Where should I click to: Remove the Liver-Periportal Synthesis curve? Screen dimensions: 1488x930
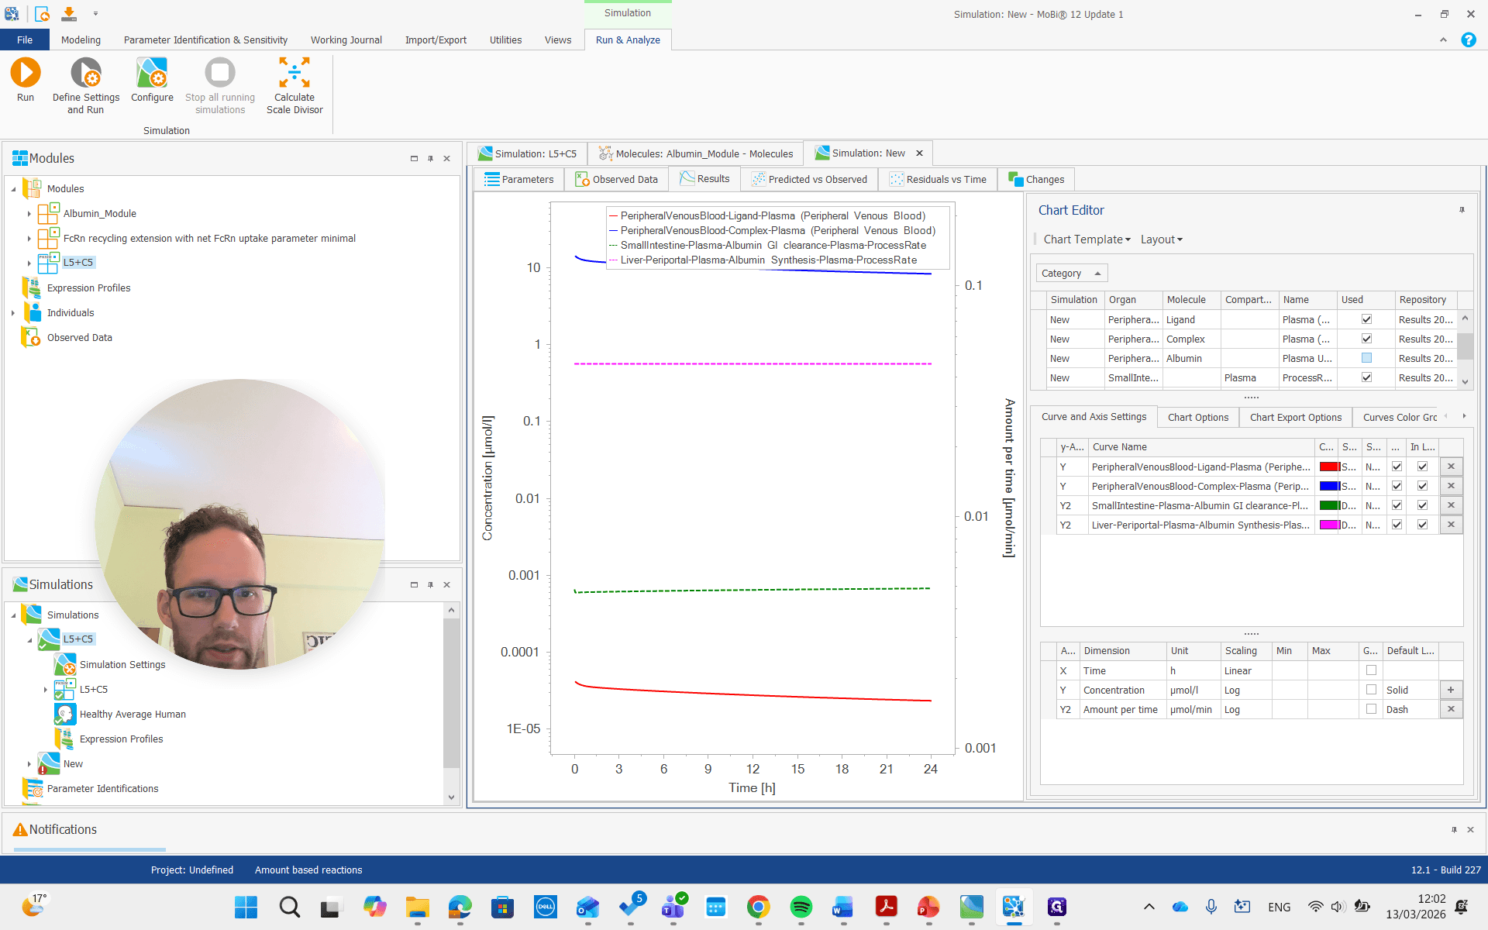tap(1451, 525)
